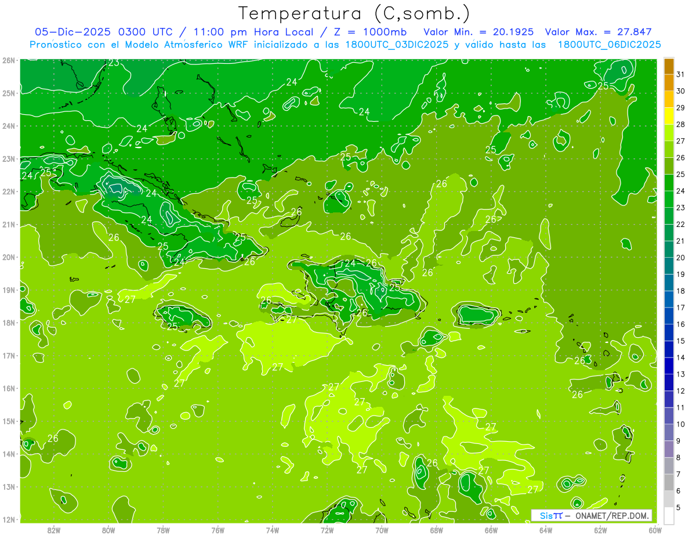Click legend value 13 on color bar

[x=680, y=374]
